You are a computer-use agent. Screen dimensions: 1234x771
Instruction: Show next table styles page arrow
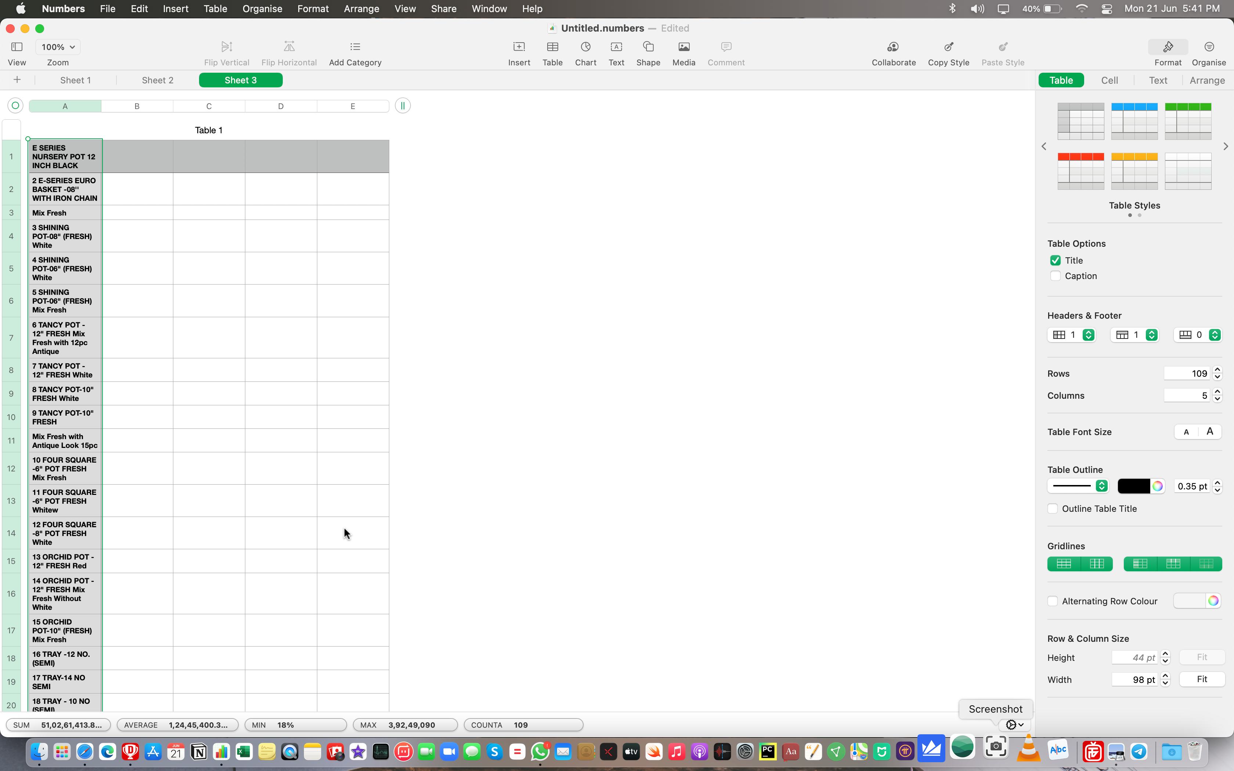1225,146
